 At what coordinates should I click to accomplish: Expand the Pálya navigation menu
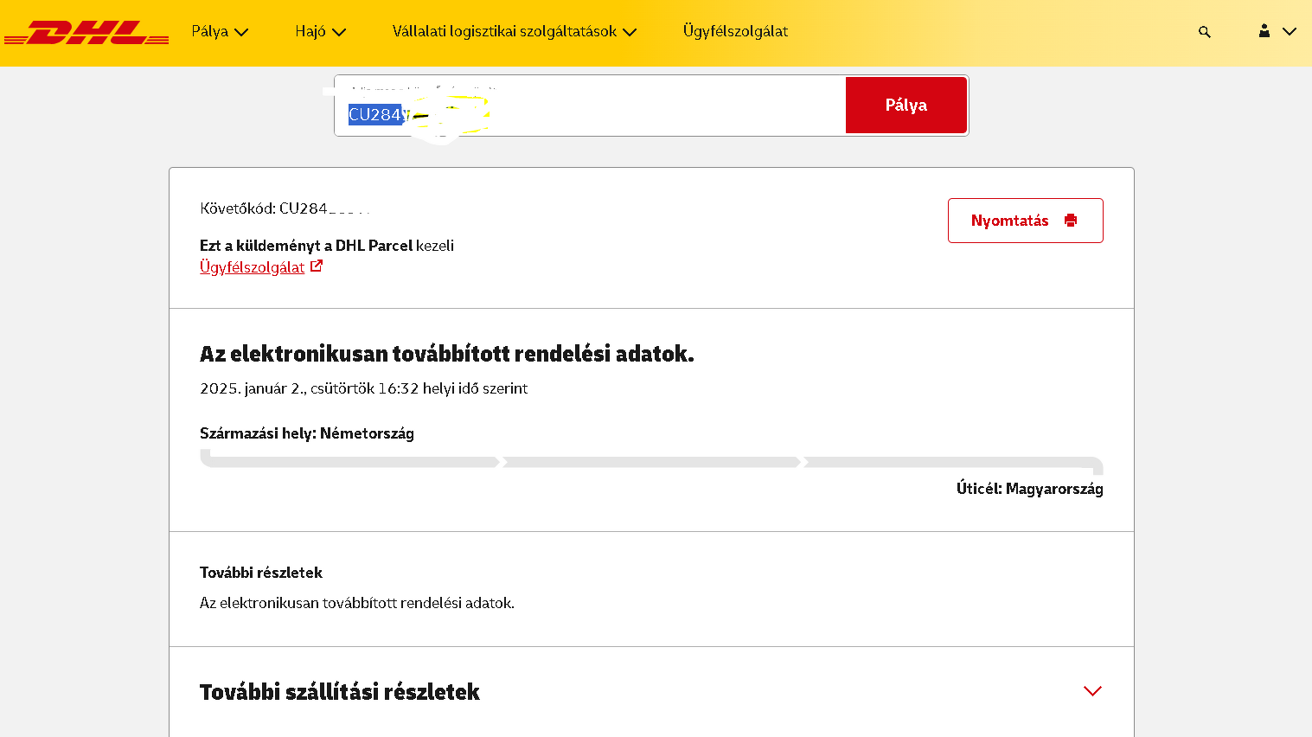tap(220, 32)
